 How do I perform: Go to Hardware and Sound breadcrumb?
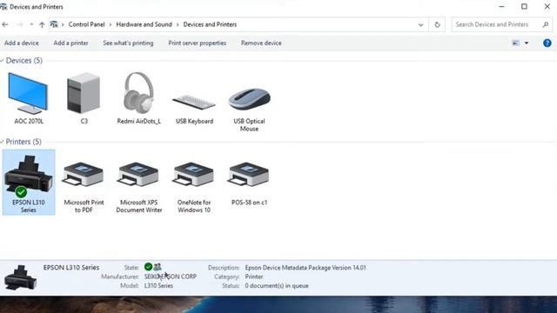click(x=144, y=24)
